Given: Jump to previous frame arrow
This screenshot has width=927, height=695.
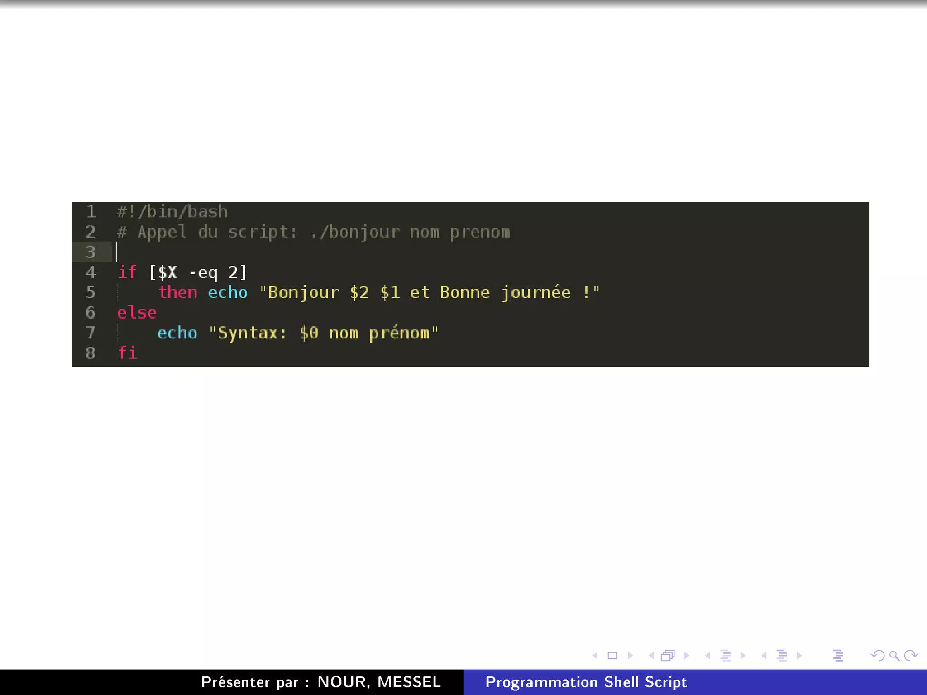Looking at the screenshot, I should point(651,655).
